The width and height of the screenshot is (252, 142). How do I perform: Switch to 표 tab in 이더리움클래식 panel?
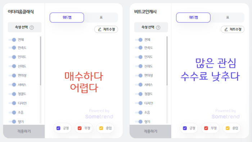101,17
